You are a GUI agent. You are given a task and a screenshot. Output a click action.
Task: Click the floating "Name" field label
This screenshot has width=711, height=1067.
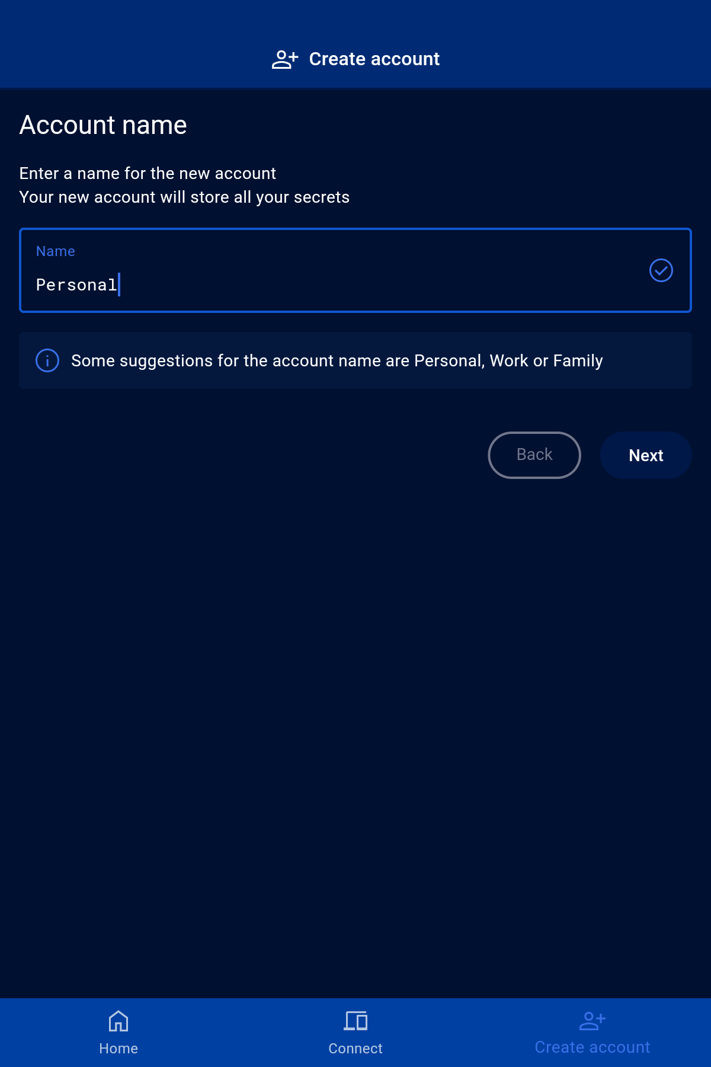(x=56, y=251)
